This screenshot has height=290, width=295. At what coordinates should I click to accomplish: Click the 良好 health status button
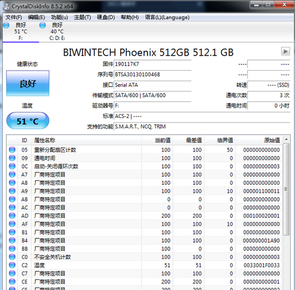28,84
